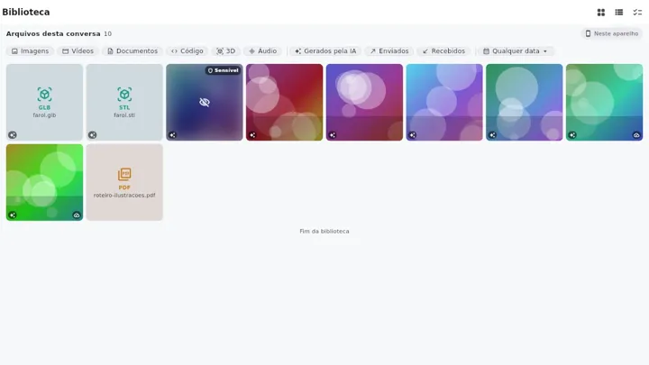The image size is (649, 365).
Task: Toggle the Imagens filter chip
Action: pos(31,50)
